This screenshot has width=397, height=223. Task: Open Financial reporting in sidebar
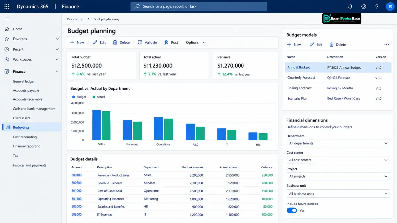tap(27, 146)
